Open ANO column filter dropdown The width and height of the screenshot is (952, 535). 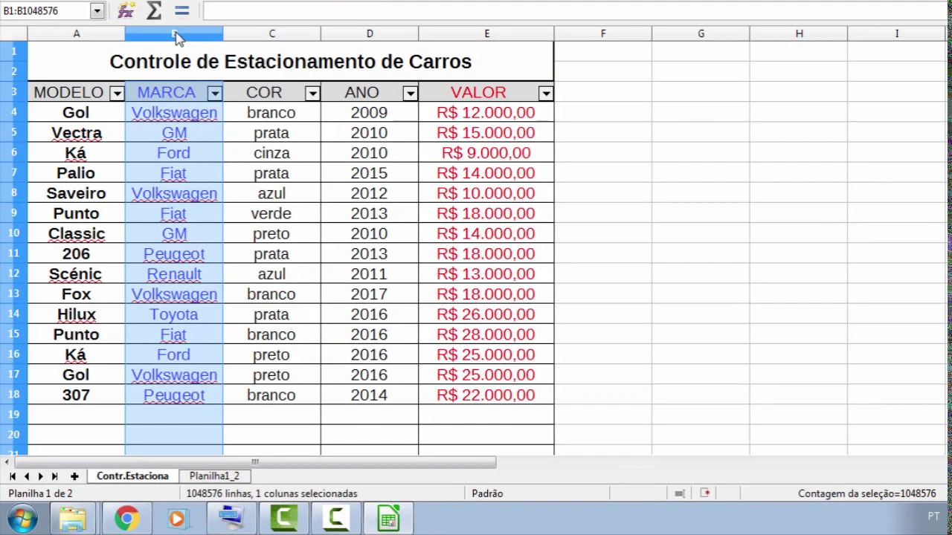[x=411, y=93]
